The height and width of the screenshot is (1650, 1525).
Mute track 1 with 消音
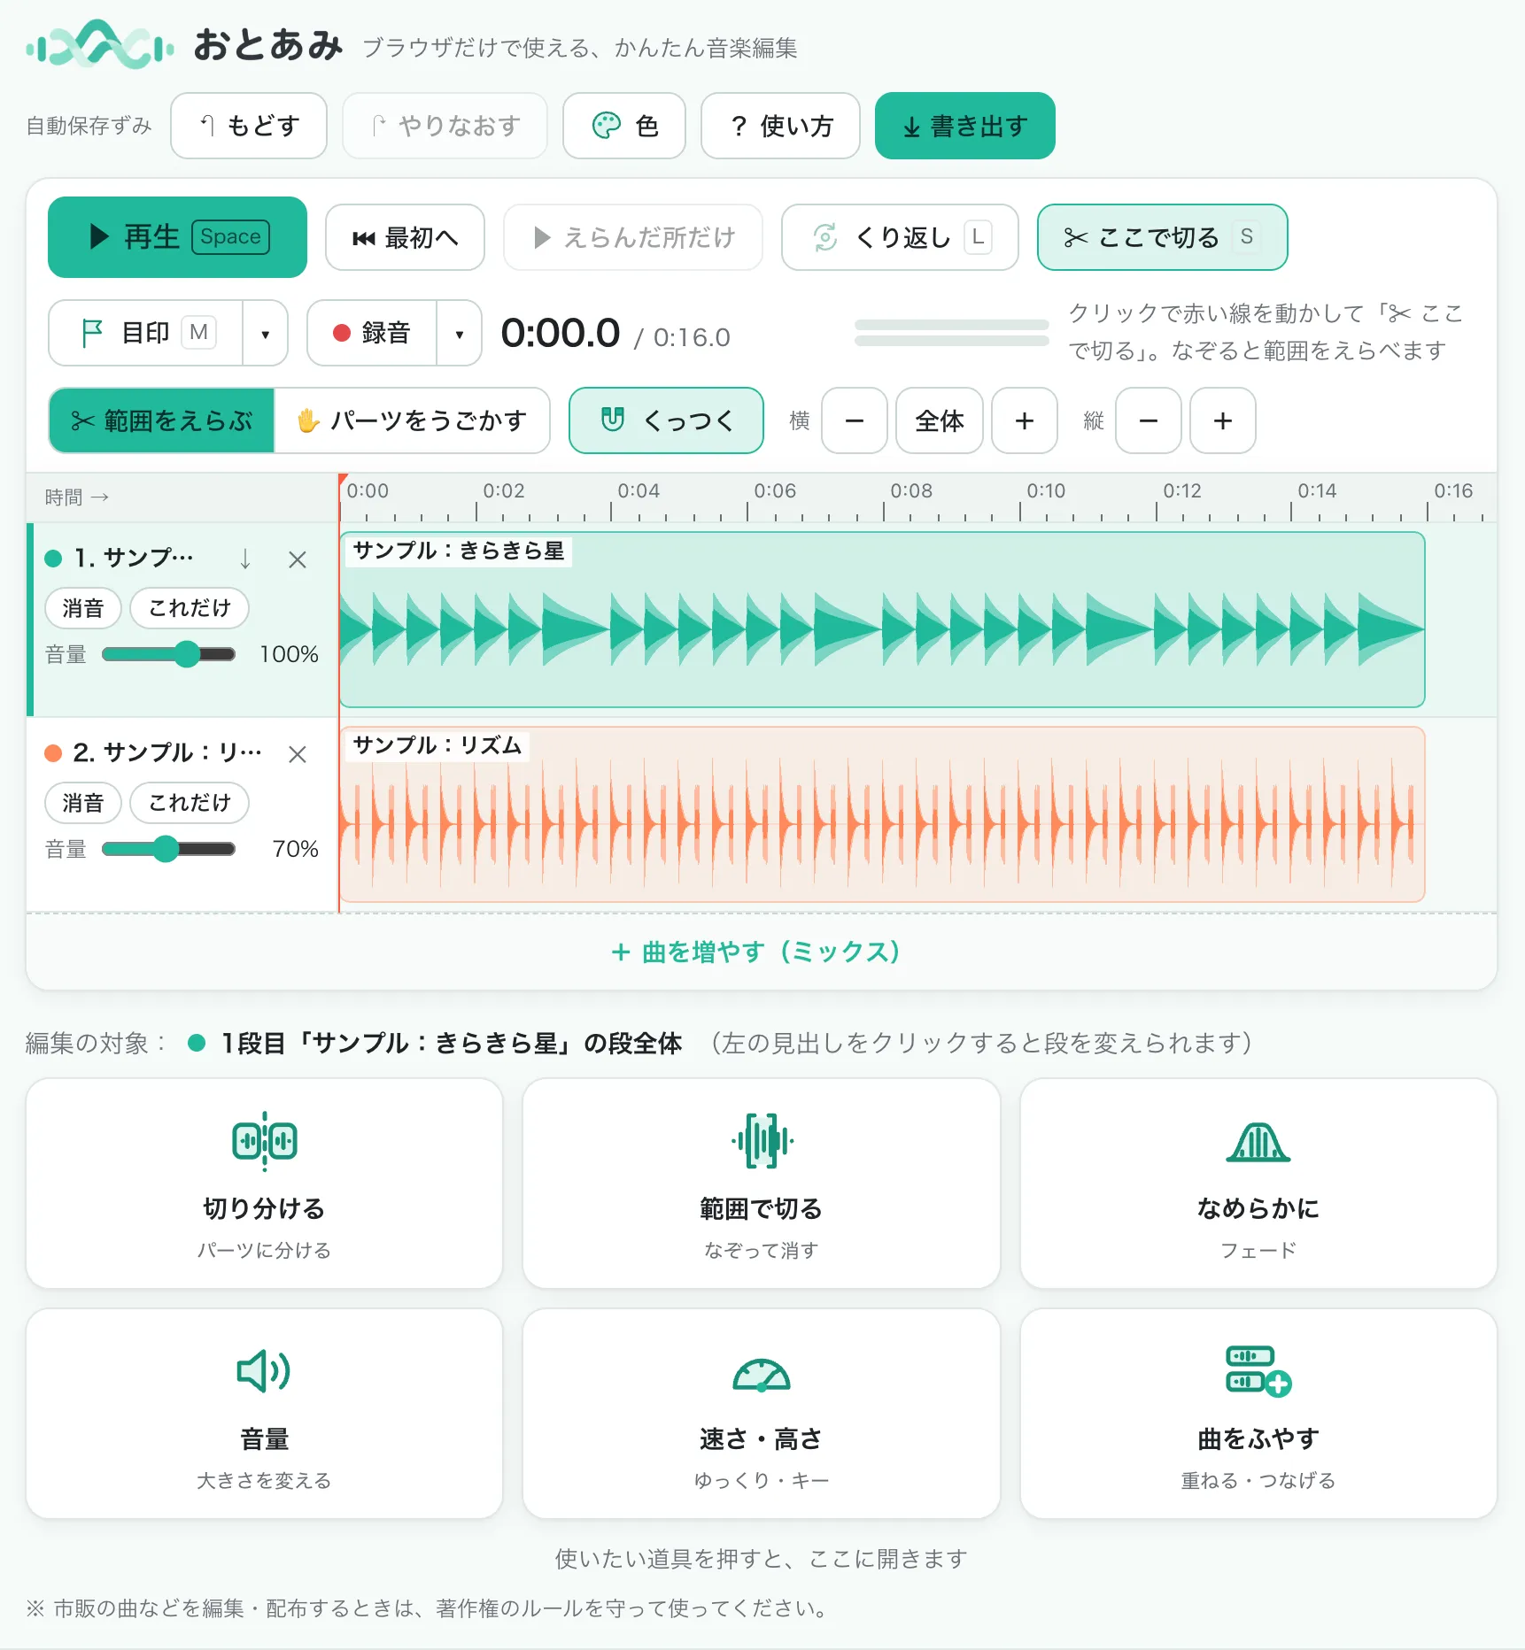[x=83, y=608]
